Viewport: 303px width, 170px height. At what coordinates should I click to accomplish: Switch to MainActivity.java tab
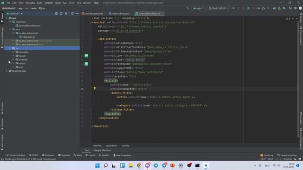119,14
